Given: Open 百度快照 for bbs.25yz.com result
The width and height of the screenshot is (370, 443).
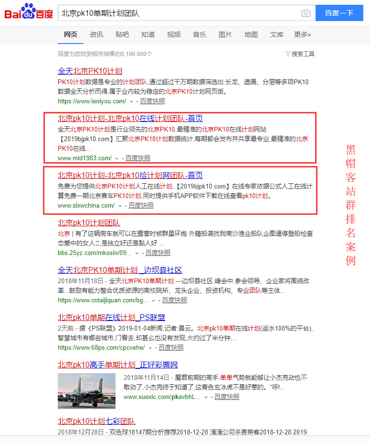Looking at the screenshot, I should pos(158,253).
